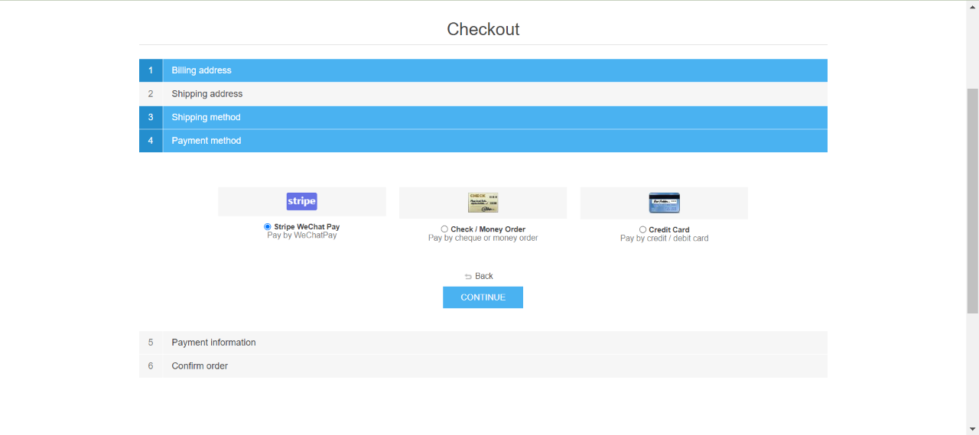The width and height of the screenshot is (979, 435).
Task: Click the "Pay by WeChatPay" description text
Action: coord(301,235)
